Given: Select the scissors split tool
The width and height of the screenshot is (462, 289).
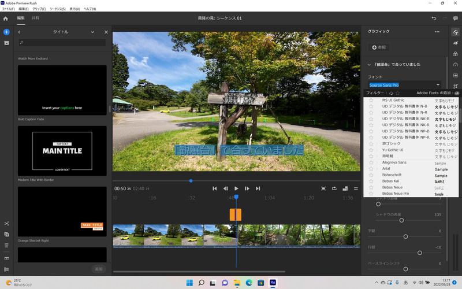Looking at the screenshot, I should point(6,224).
